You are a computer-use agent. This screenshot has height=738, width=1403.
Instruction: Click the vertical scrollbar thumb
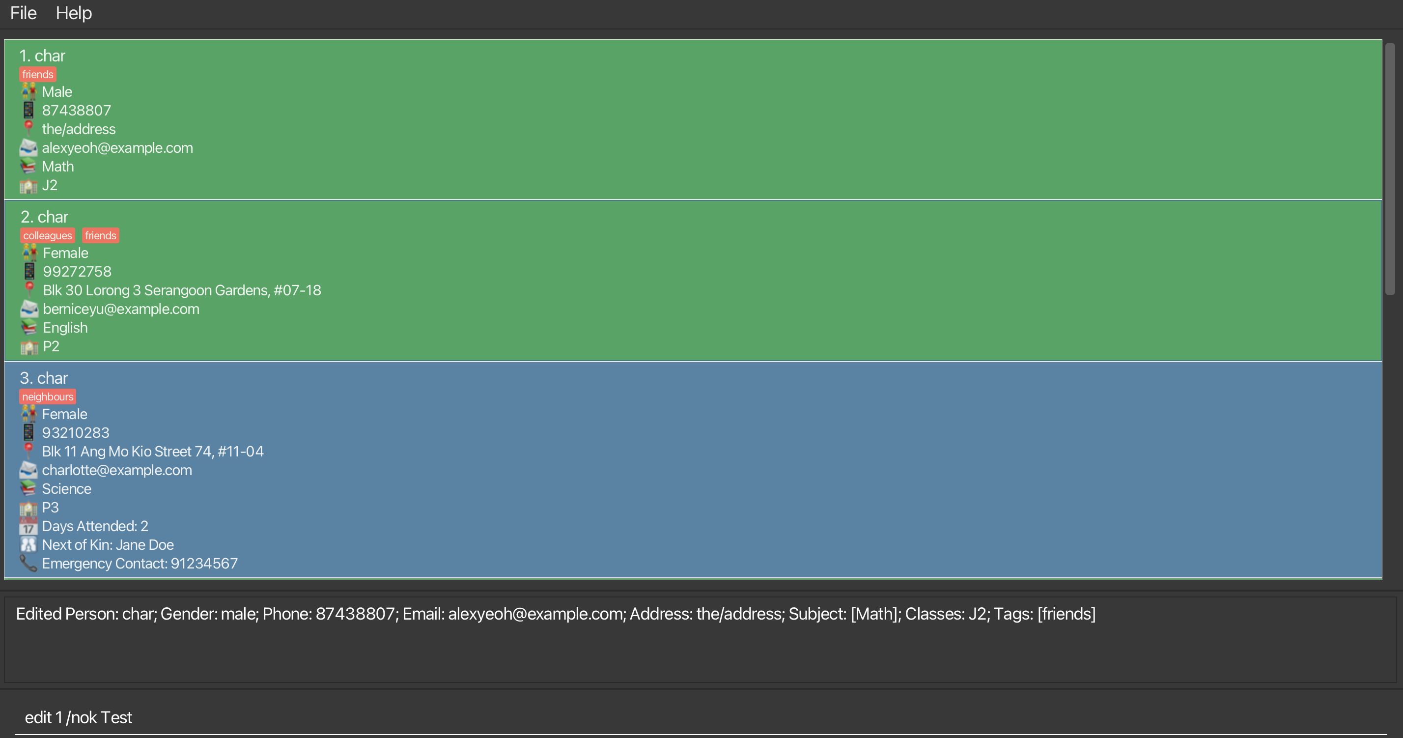coord(1390,169)
